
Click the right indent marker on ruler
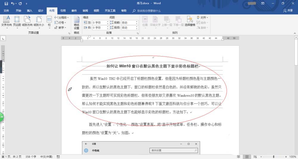pos(223,39)
